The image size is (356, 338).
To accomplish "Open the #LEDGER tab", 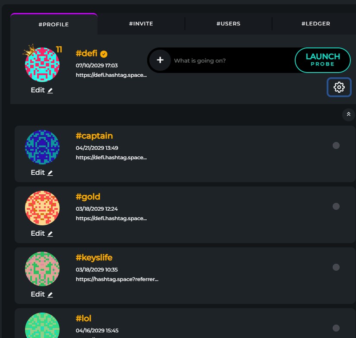I will pyautogui.click(x=315, y=24).
